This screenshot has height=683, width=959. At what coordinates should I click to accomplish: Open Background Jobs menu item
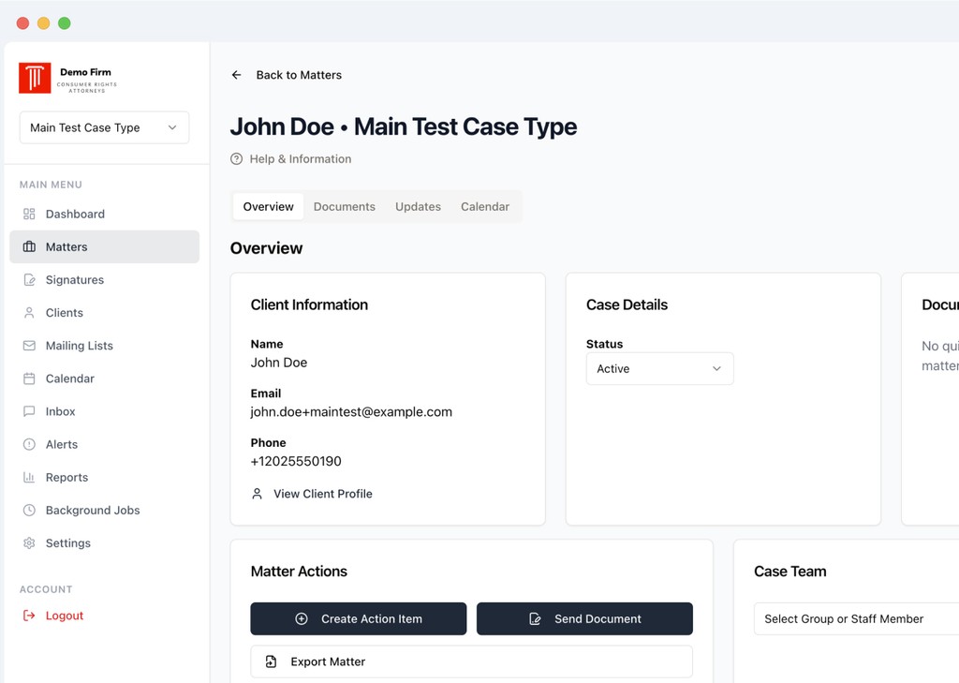[x=105, y=510]
